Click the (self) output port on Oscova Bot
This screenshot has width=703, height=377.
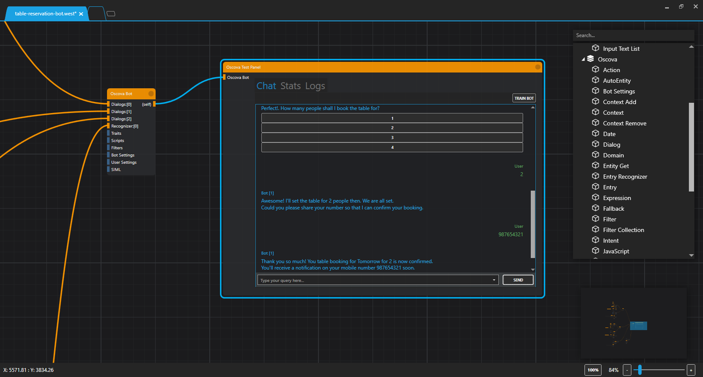(x=154, y=104)
